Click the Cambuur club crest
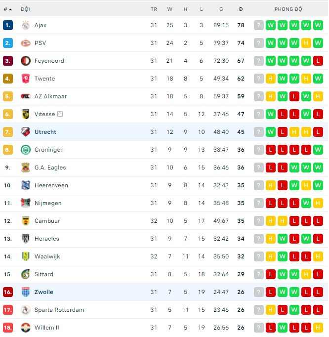Viewport: 329px width, 337px height. 26,221
